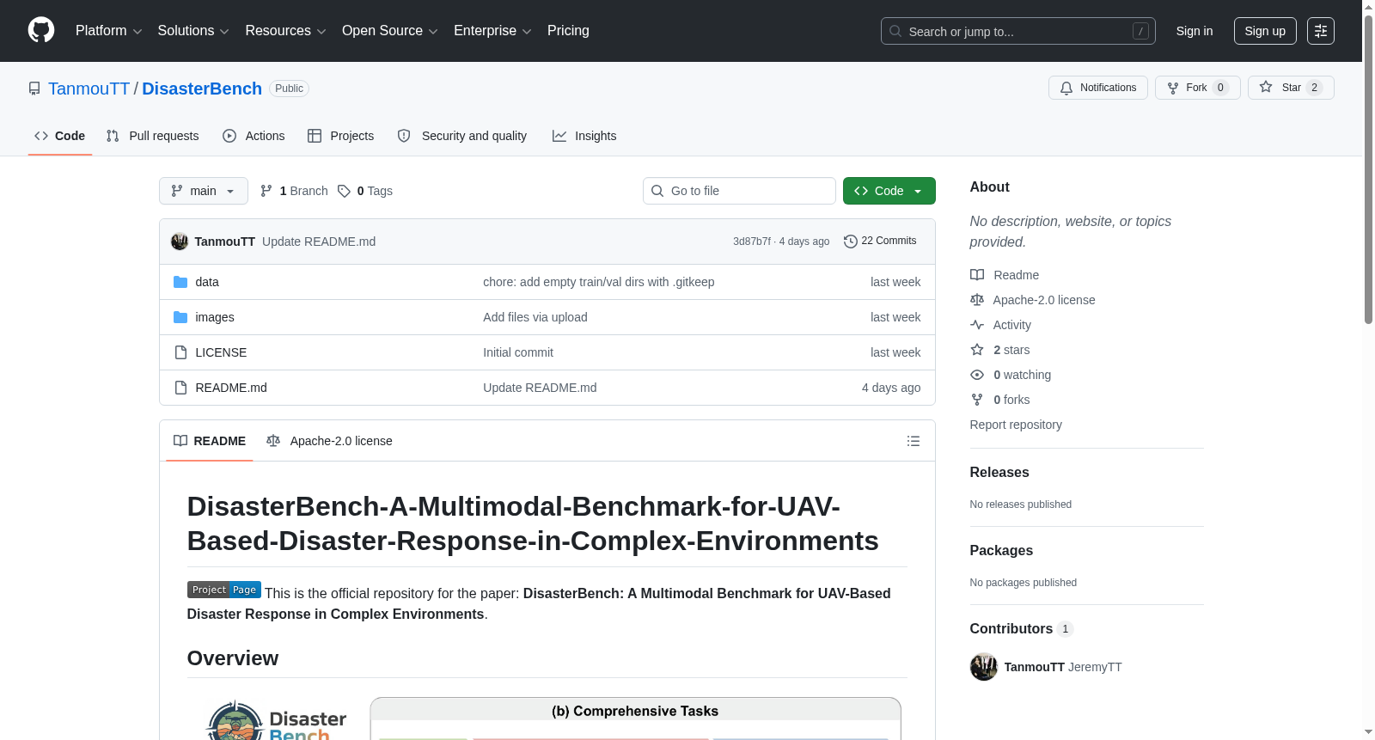Click the README.md file icon
Image resolution: width=1375 pixels, height=740 pixels.
(x=180, y=388)
